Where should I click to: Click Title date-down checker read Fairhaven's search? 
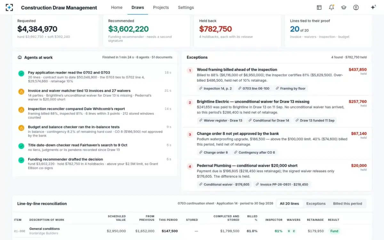point(77,145)
